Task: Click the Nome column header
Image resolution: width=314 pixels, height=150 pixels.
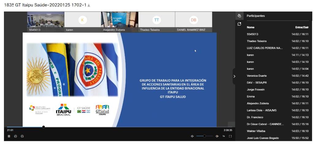Action: coord(251,27)
